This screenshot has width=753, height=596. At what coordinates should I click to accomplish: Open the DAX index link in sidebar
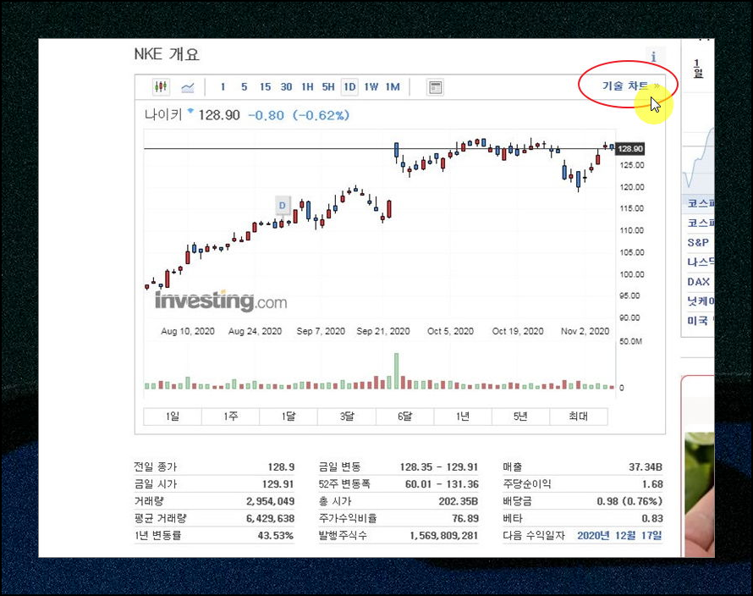pyautogui.click(x=698, y=282)
